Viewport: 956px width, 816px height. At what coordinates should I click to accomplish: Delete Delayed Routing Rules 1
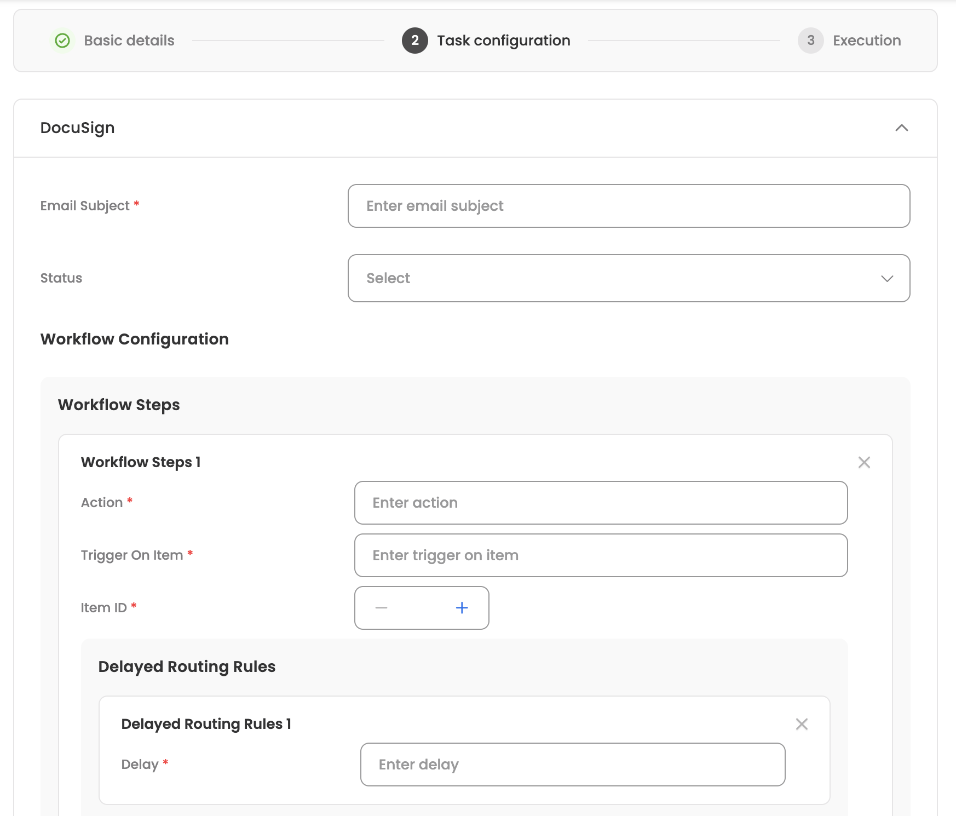point(802,724)
